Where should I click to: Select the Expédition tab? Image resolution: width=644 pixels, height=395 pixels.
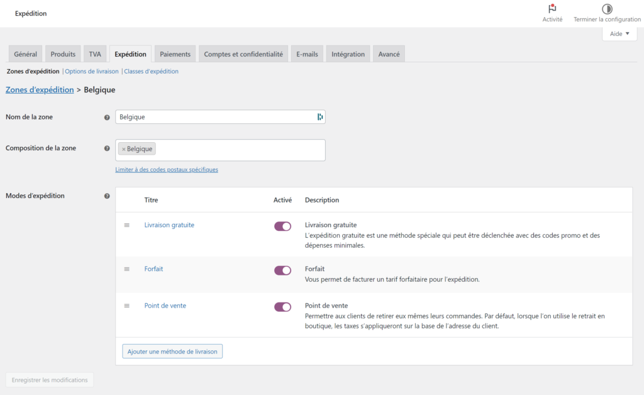pos(130,54)
